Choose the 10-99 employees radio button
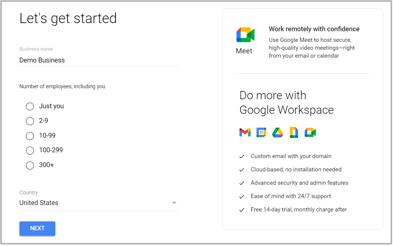 pos(30,136)
